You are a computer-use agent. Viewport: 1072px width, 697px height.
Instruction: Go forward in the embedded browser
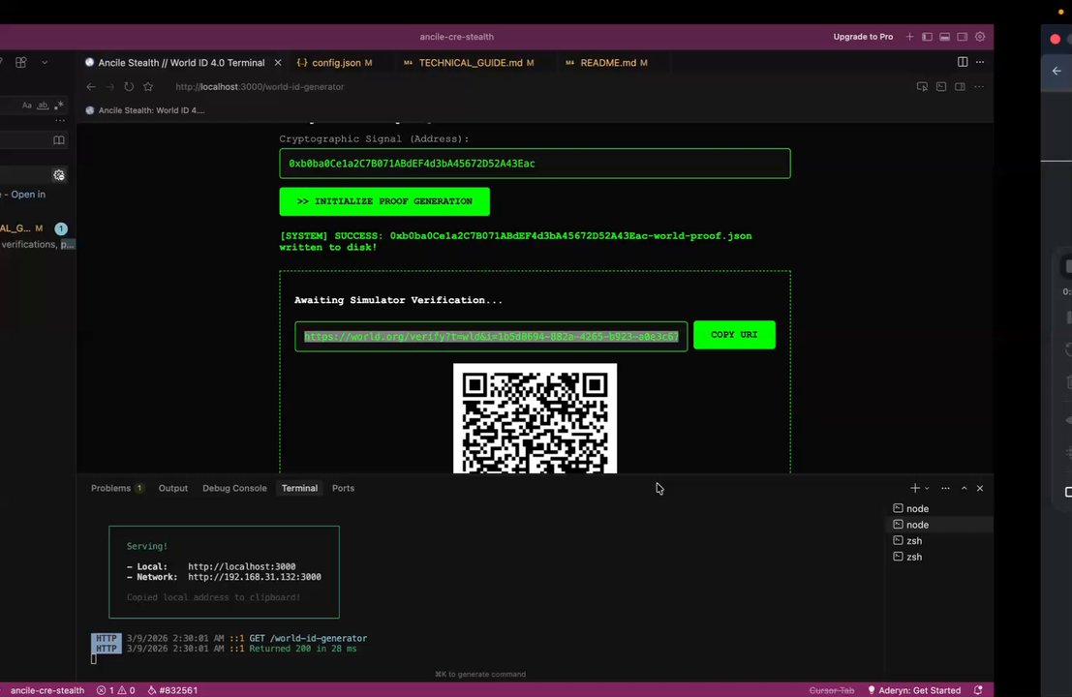(110, 87)
